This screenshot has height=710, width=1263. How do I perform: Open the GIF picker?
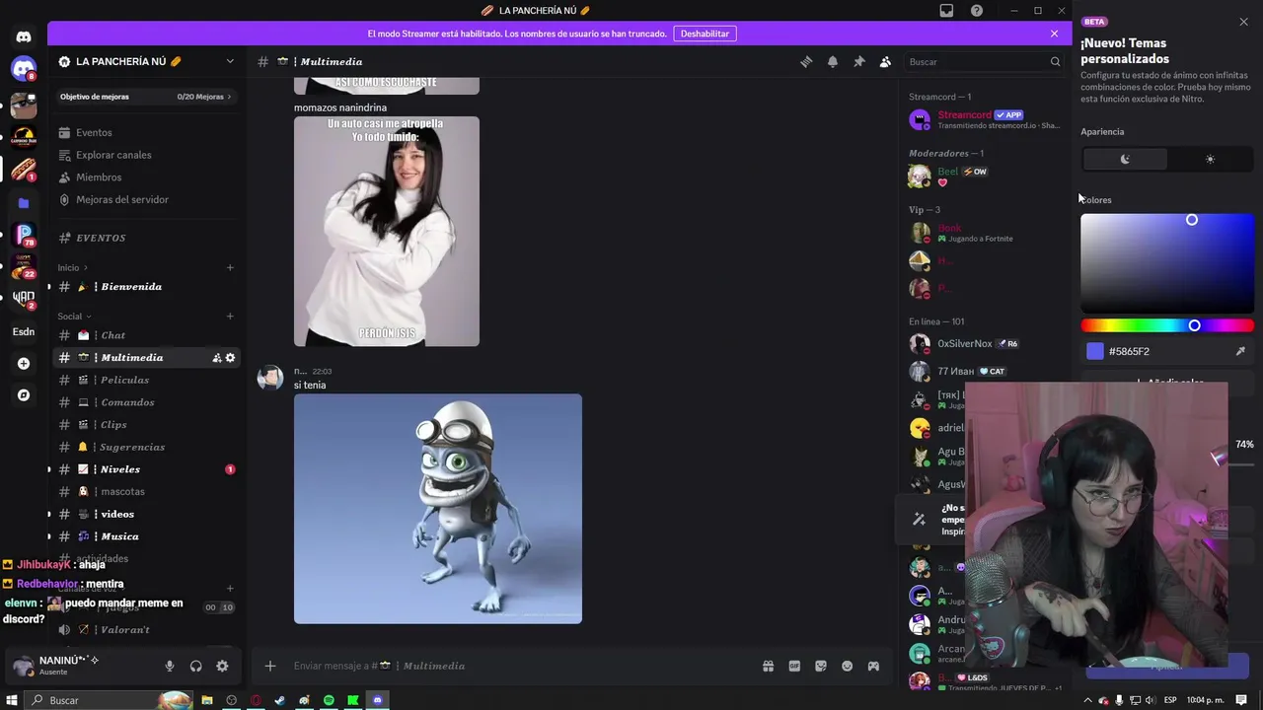[x=794, y=666]
